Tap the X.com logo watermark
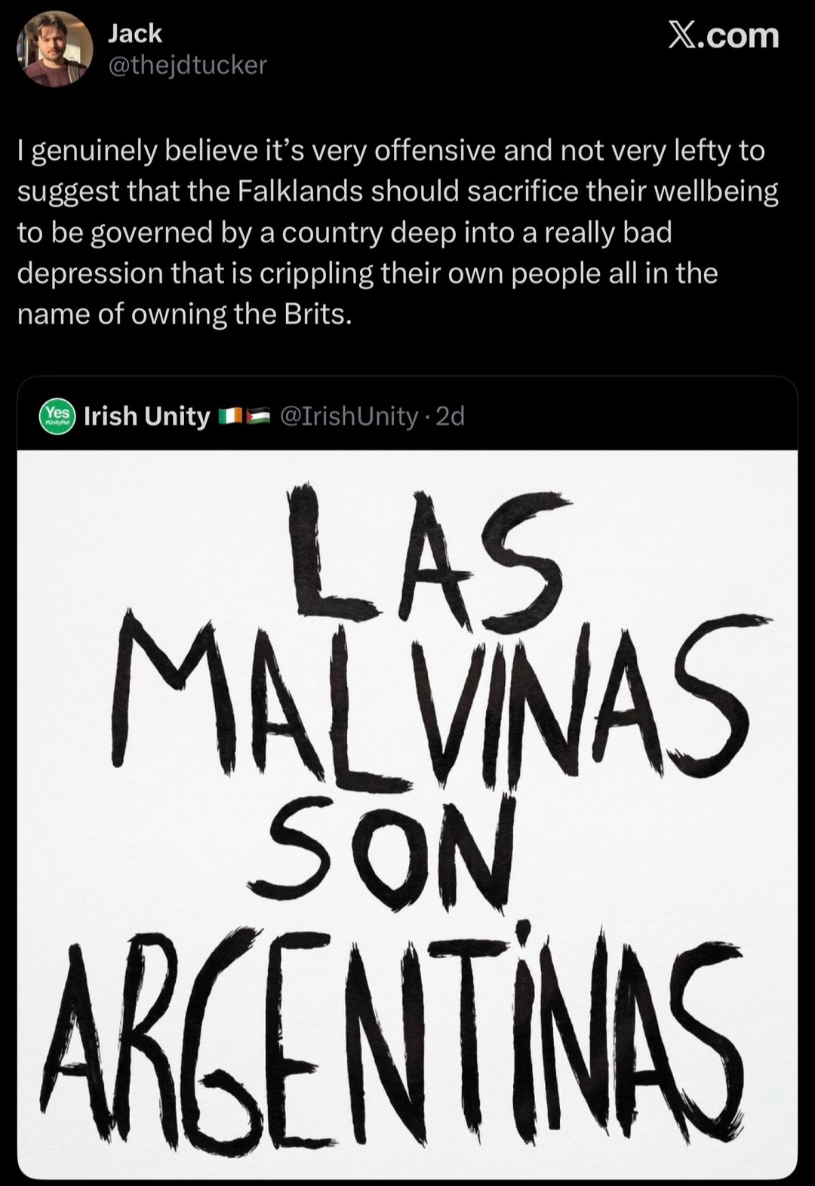 (x=723, y=35)
